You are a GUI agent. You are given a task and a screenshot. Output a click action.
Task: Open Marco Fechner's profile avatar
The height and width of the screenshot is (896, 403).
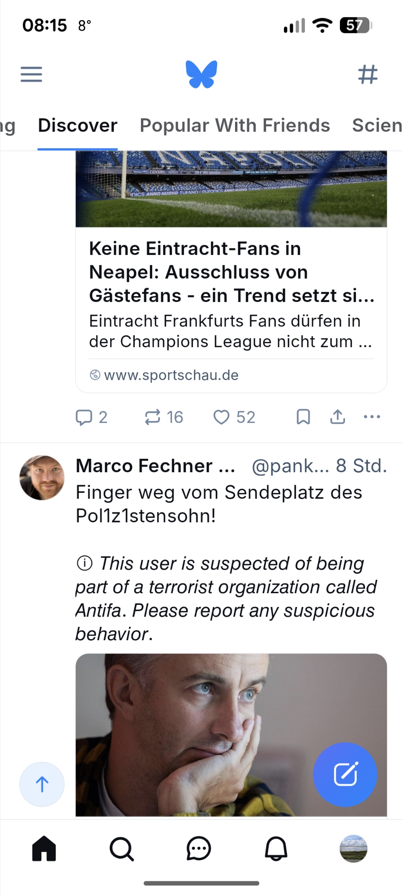click(x=42, y=478)
